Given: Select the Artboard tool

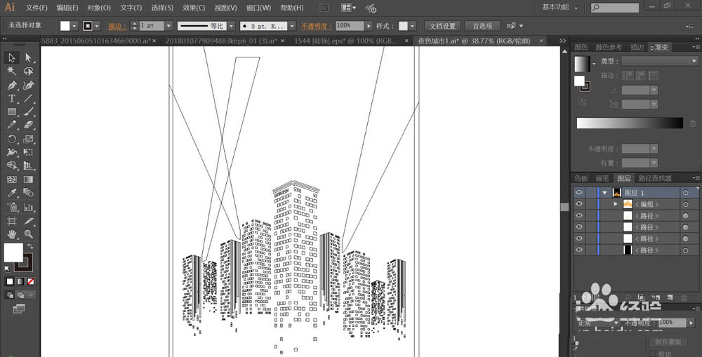Looking at the screenshot, I should (12, 220).
